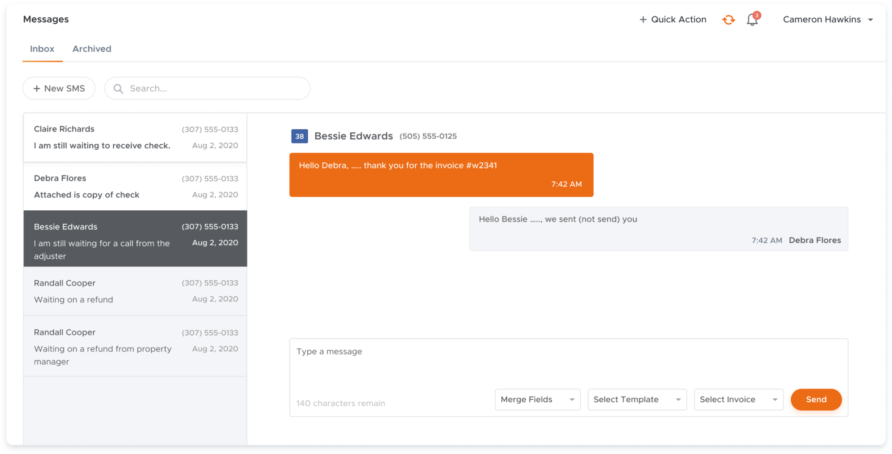The width and height of the screenshot is (892, 454).
Task: Open Claire Richards conversation
Action: point(135,137)
